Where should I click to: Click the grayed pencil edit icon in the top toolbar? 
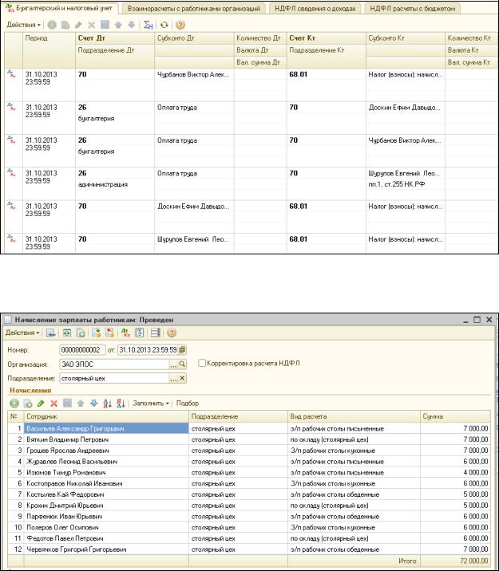point(78,25)
